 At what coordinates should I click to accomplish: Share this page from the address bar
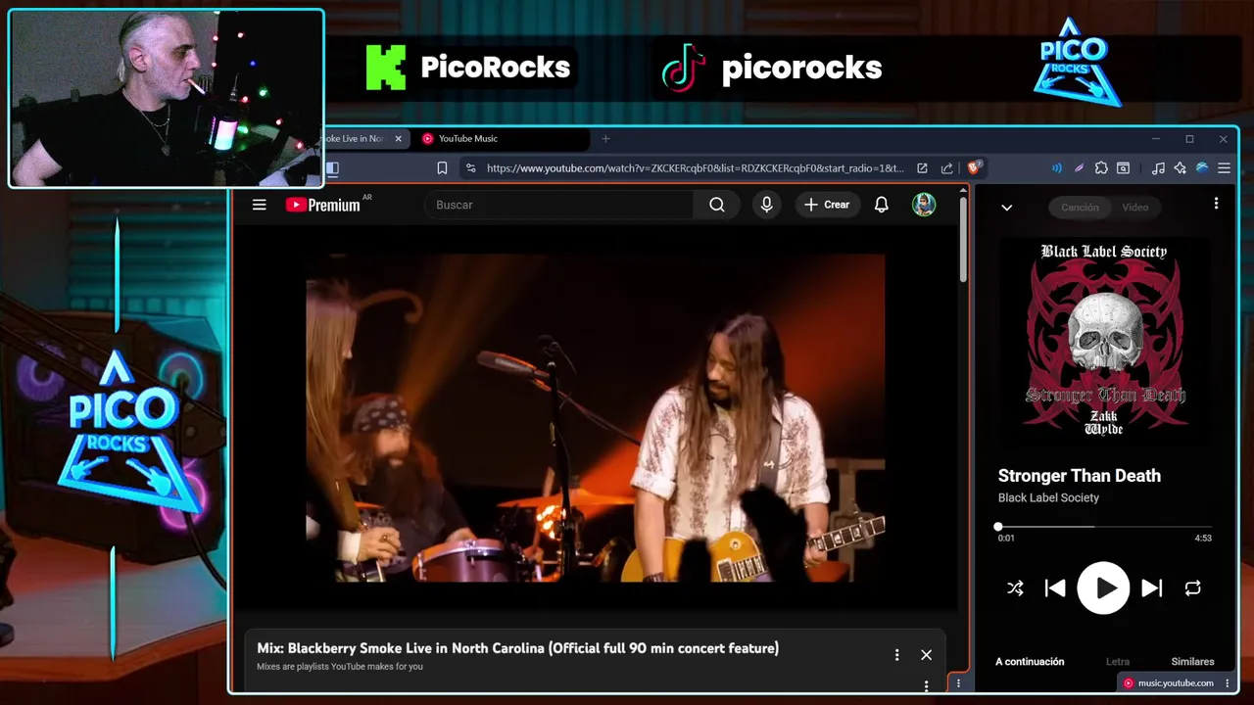(946, 168)
